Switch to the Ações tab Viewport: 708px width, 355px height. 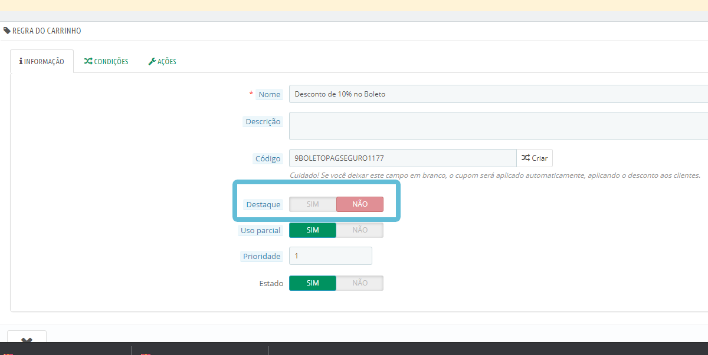coord(162,61)
